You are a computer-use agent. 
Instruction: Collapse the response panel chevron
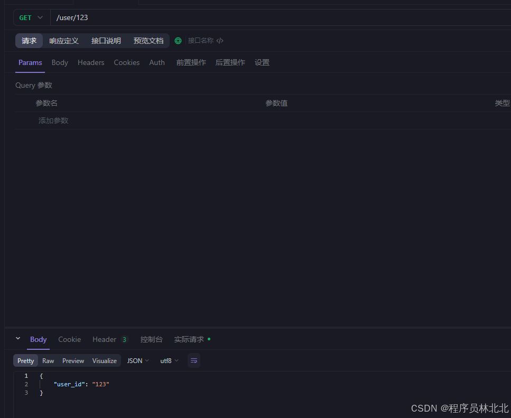18,339
